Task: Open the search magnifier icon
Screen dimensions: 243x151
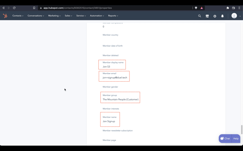Action: pyautogui.click(x=199, y=16)
